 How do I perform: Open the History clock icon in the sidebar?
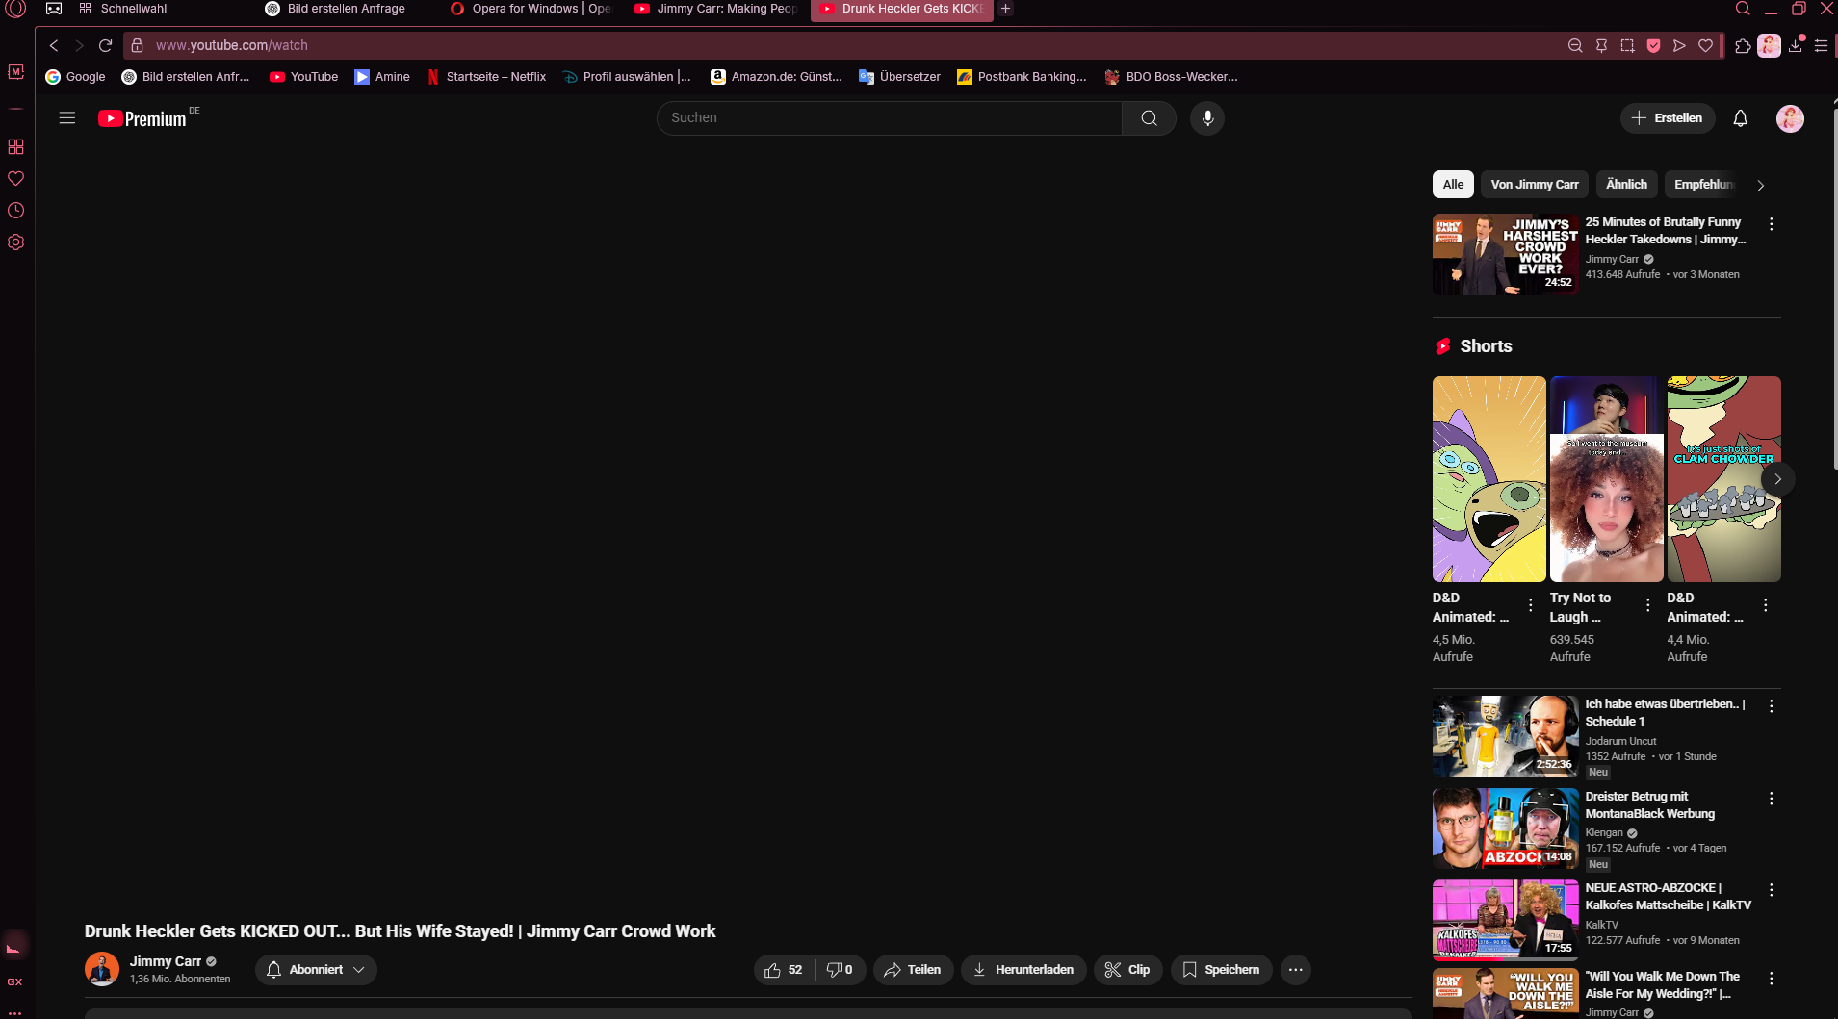15,210
